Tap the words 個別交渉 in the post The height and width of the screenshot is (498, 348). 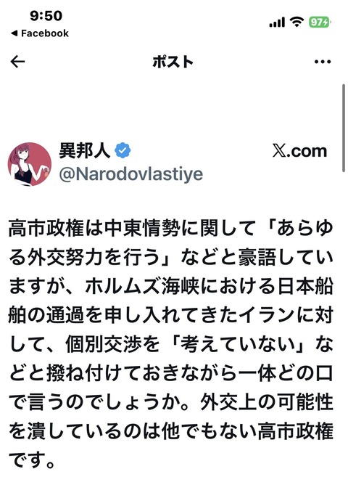point(104,344)
